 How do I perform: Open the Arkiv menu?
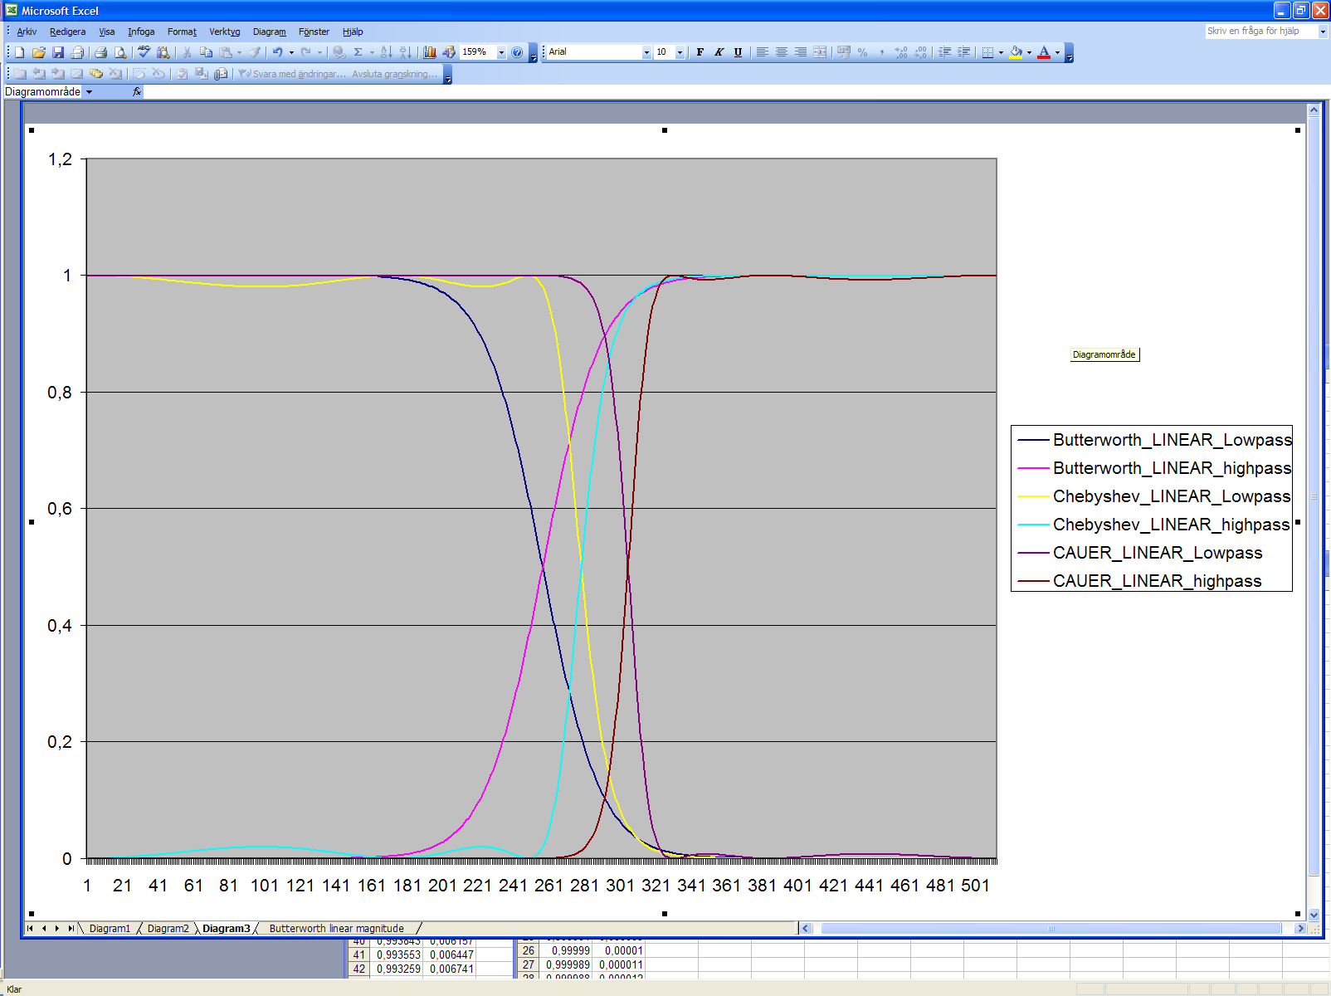[x=27, y=32]
